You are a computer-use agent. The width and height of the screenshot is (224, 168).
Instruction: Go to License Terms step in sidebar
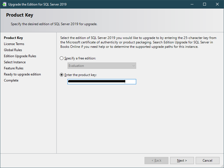point(14,44)
